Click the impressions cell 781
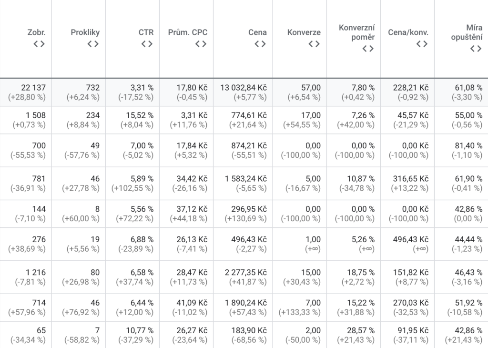 (x=39, y=179)
